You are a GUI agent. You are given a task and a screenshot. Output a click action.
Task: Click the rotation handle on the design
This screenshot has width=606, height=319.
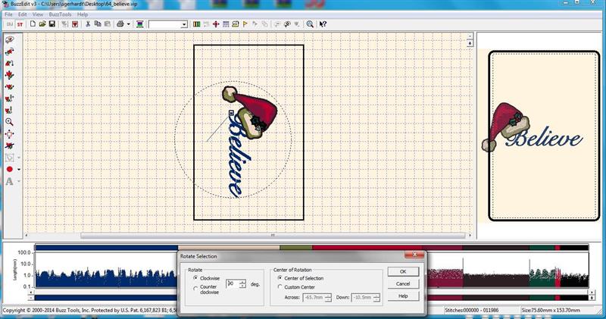(x=231, y=112)
